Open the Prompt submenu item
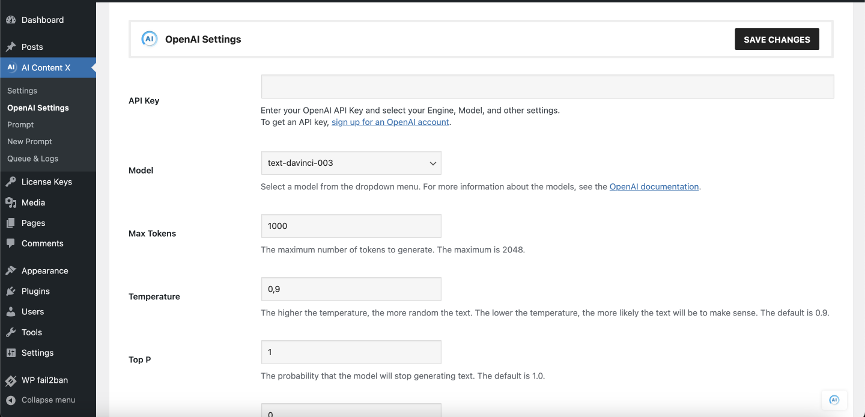The height and width of the screenshot is (417, 865). tap(20, 124)
